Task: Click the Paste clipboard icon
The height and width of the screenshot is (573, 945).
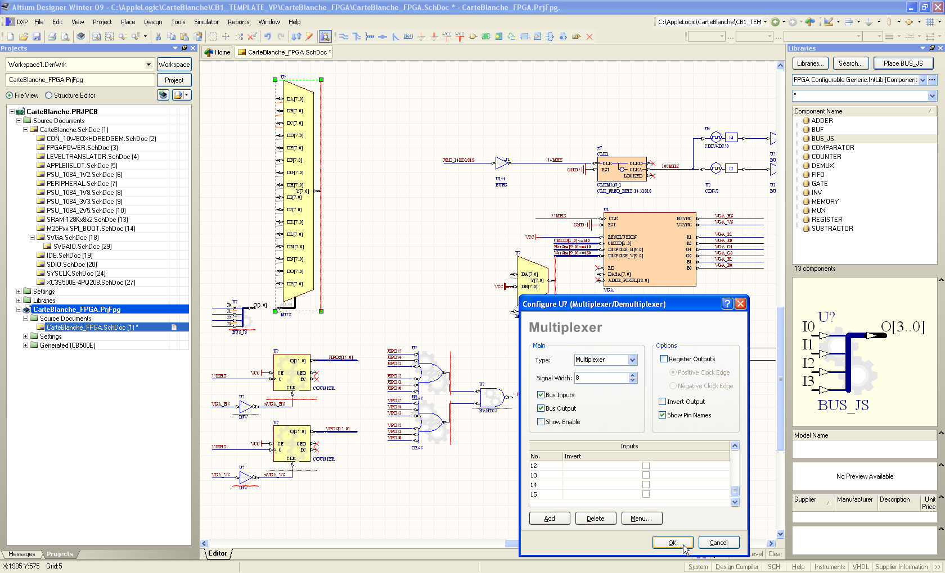Action: [x=184, y=37]
